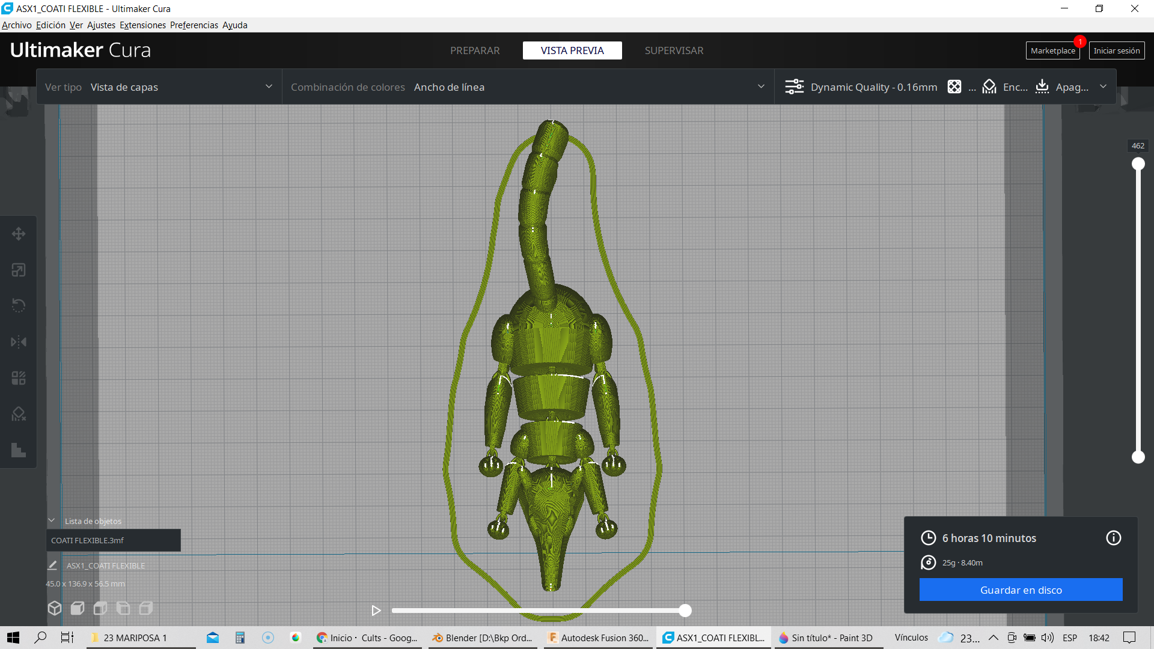This screenshot has height=649, width=1154.
Task: Open the Extensiones menu
Action: (x=142, y=25)
